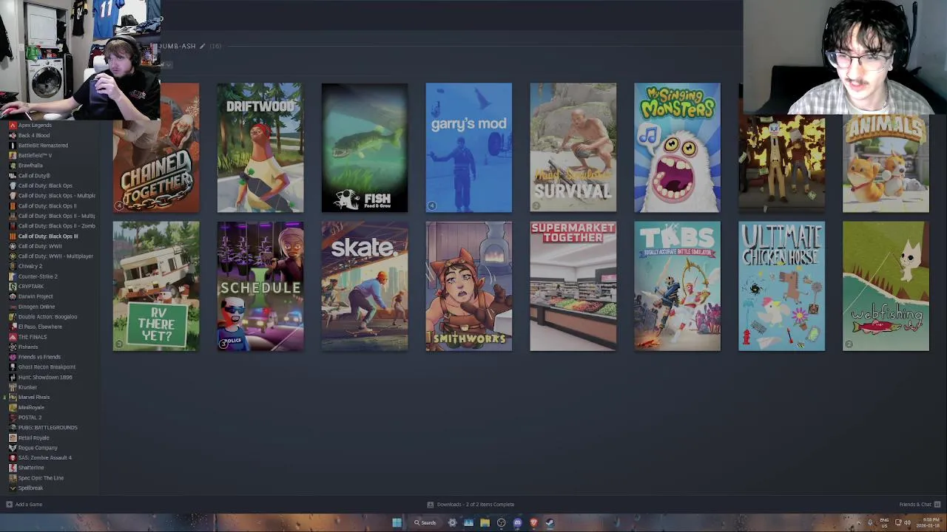Click the Discord icon in taskbar

[517, 522]
